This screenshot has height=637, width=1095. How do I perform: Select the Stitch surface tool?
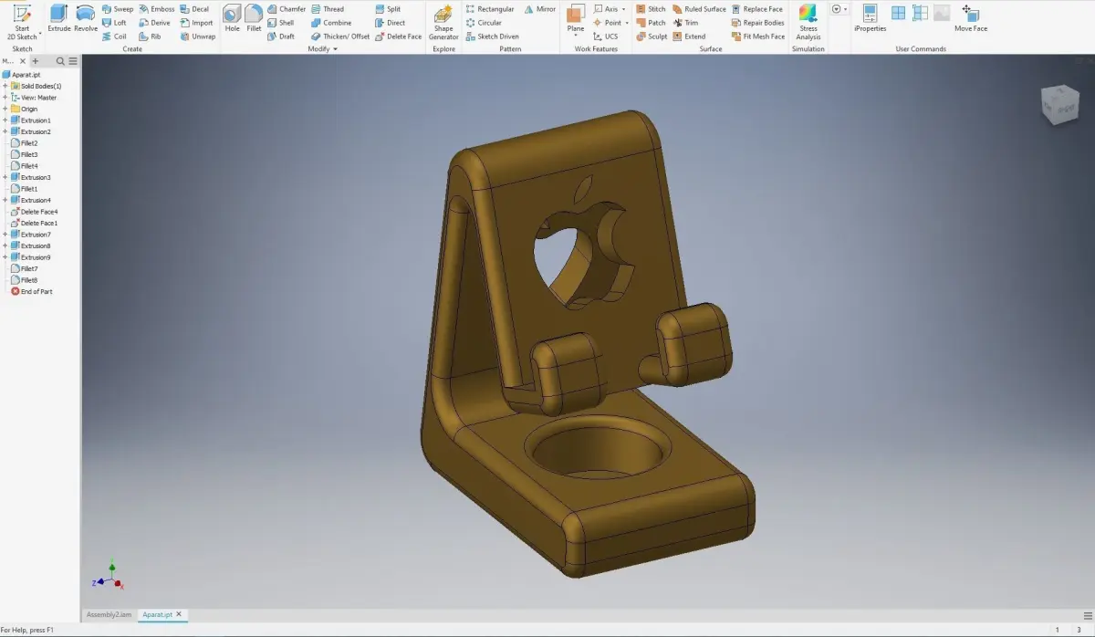(x=651, y=9)
